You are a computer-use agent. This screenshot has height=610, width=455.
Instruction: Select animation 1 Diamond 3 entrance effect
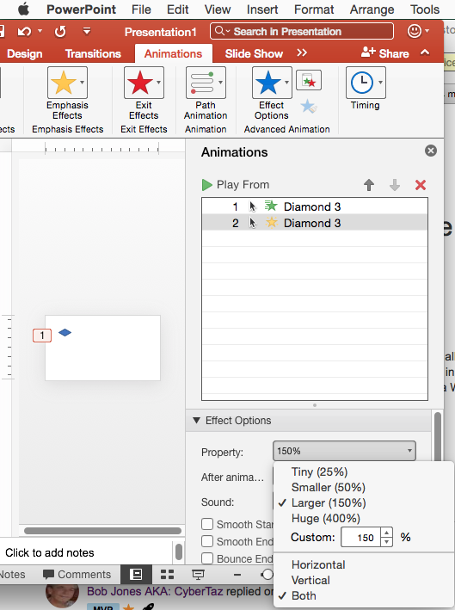pos(315,206)
